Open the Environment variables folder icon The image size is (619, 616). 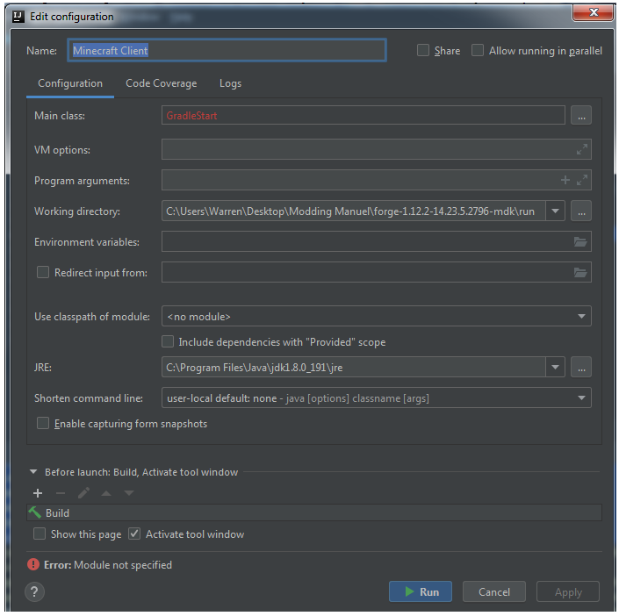[x=580, y=242]
